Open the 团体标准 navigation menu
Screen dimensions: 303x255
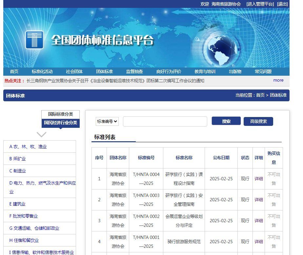pyautogui.click(x=104, y=71)
